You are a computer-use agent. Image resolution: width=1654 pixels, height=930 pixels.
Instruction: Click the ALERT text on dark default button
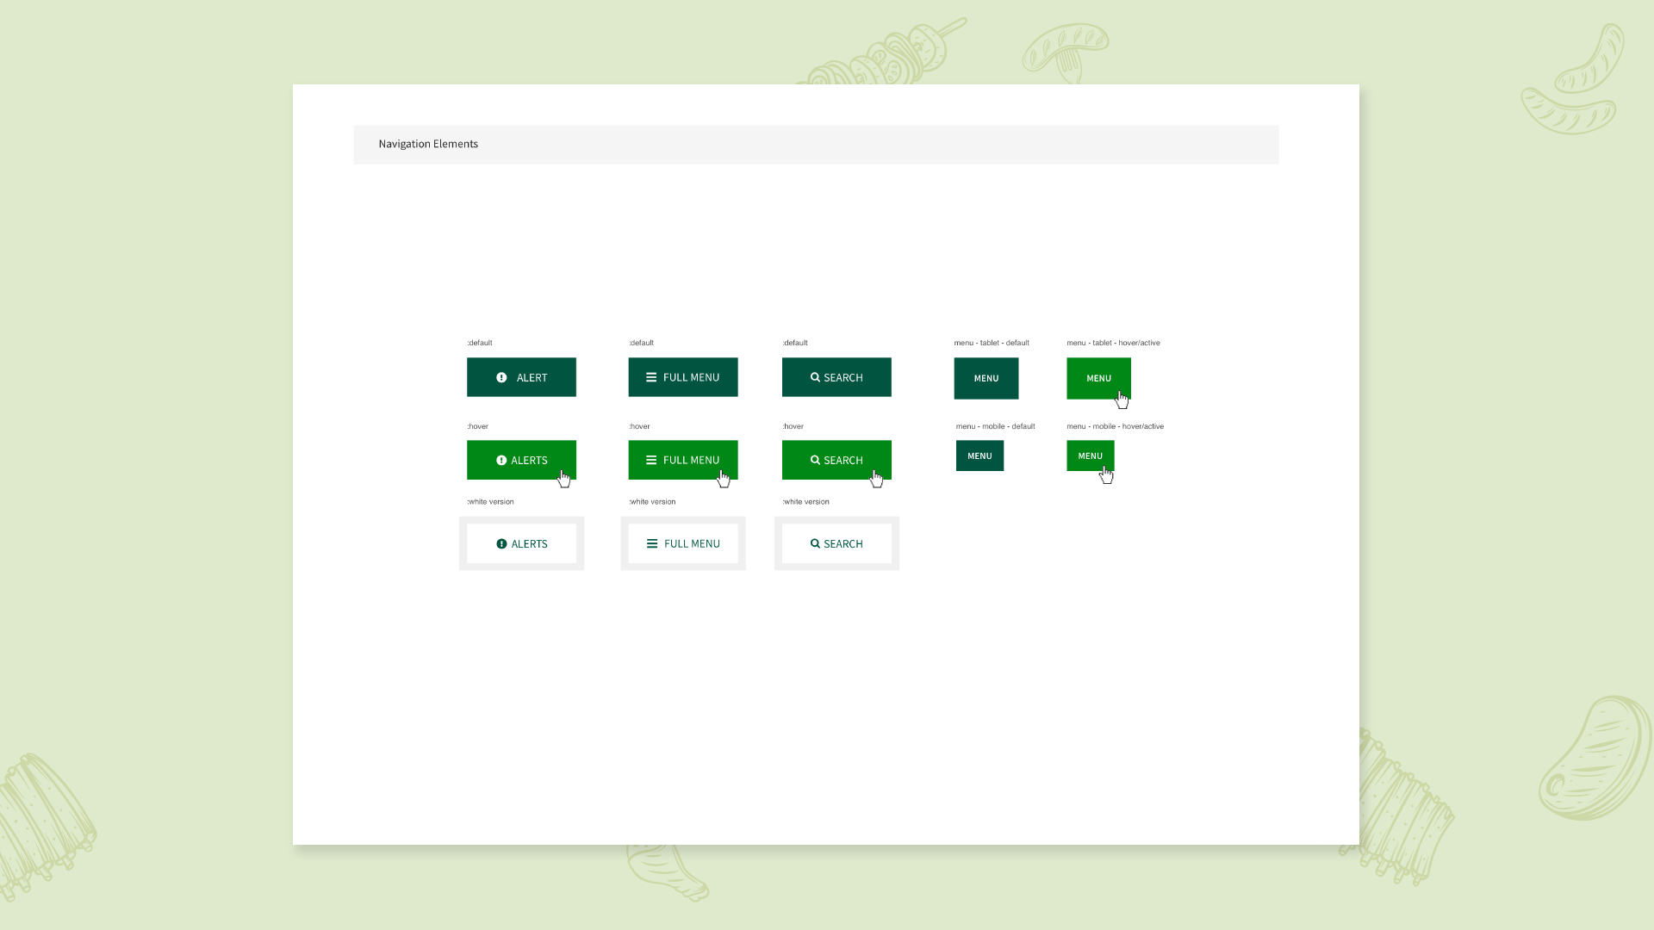[532, 377]
